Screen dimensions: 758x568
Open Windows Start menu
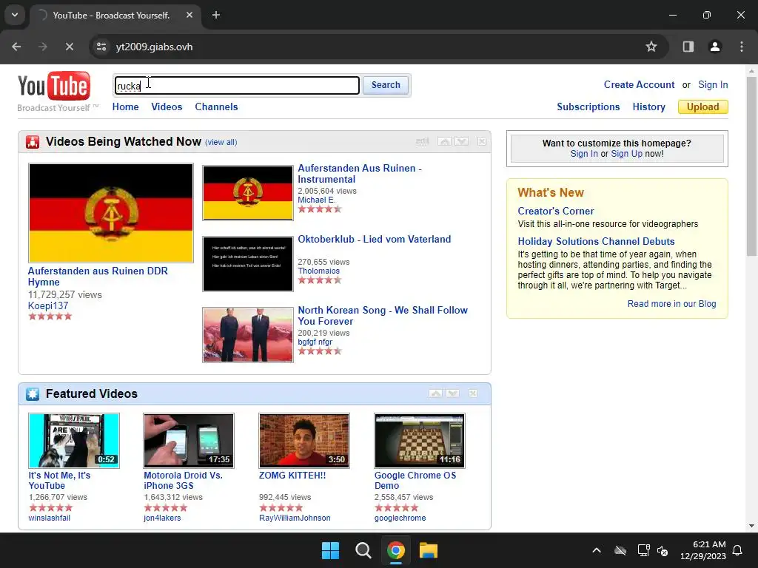[x=331, y=550]
